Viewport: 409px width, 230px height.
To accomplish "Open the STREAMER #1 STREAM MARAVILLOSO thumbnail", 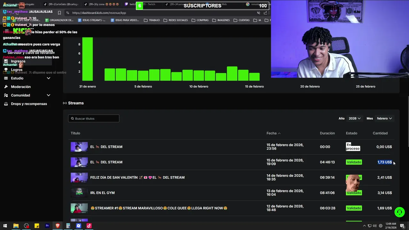I will [79, 208].
